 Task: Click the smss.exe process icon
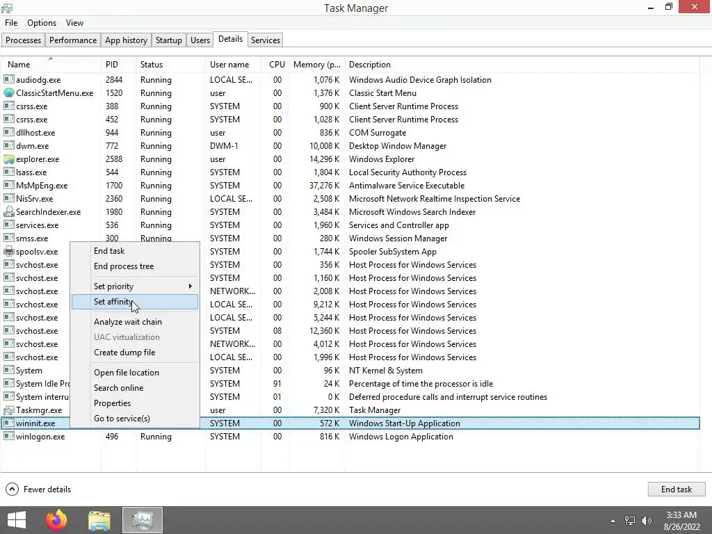click(8, 238)
